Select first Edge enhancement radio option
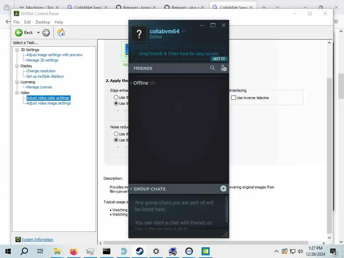Screen dimensions: 344x258 coord(116,97)
